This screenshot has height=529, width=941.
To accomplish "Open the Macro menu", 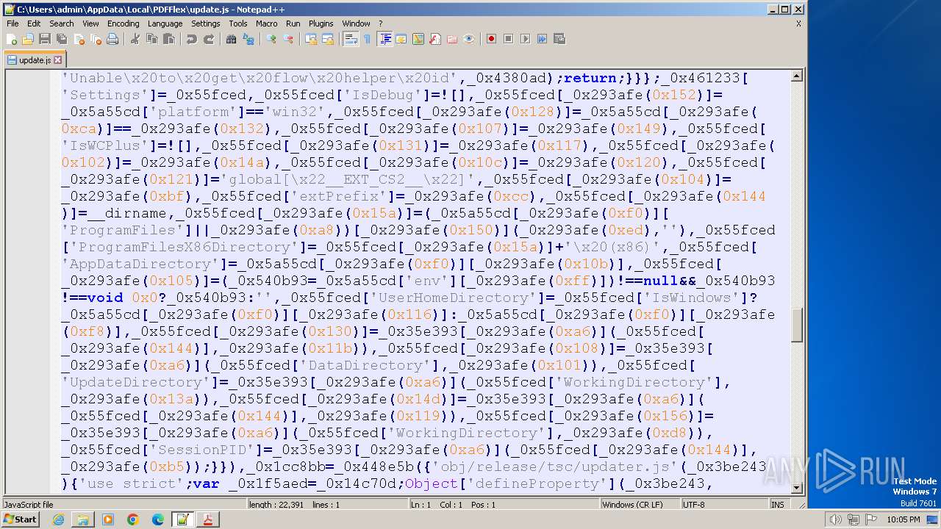I will 266,24.
